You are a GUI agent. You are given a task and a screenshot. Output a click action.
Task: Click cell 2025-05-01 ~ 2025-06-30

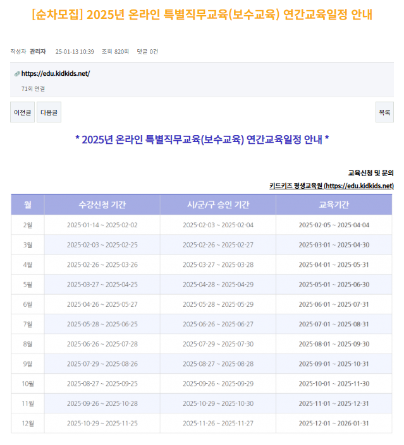click(334, 285)
